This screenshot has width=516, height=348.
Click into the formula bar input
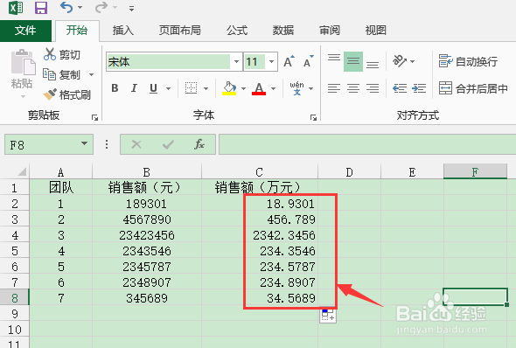coord(367,144)
